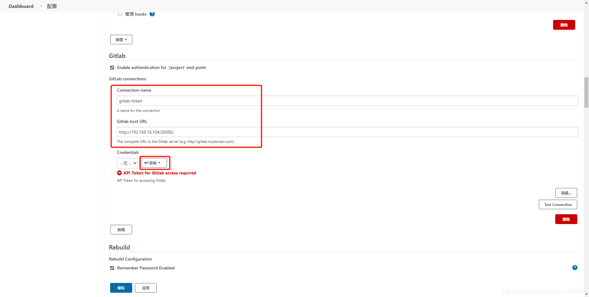Click the breadcrumb separator arrow
Screen dimensions: 589x297
(x=41, y=6)
